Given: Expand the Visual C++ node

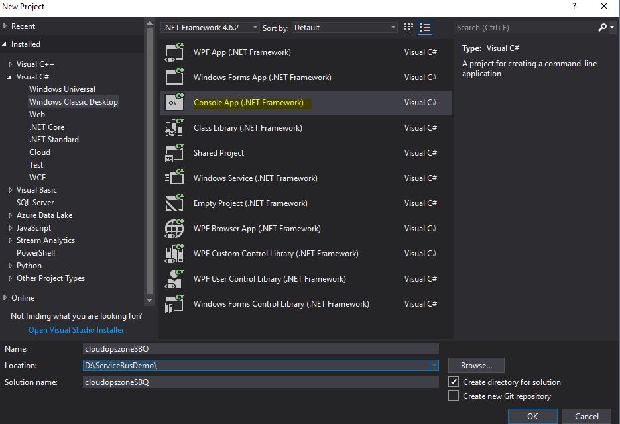Looking at the screenshot, I should [x=11, y=64].
